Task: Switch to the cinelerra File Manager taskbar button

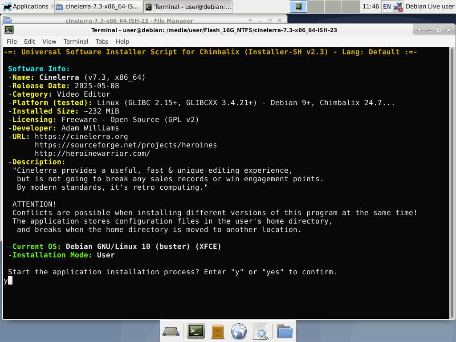Action: click(x=98, y=6)
